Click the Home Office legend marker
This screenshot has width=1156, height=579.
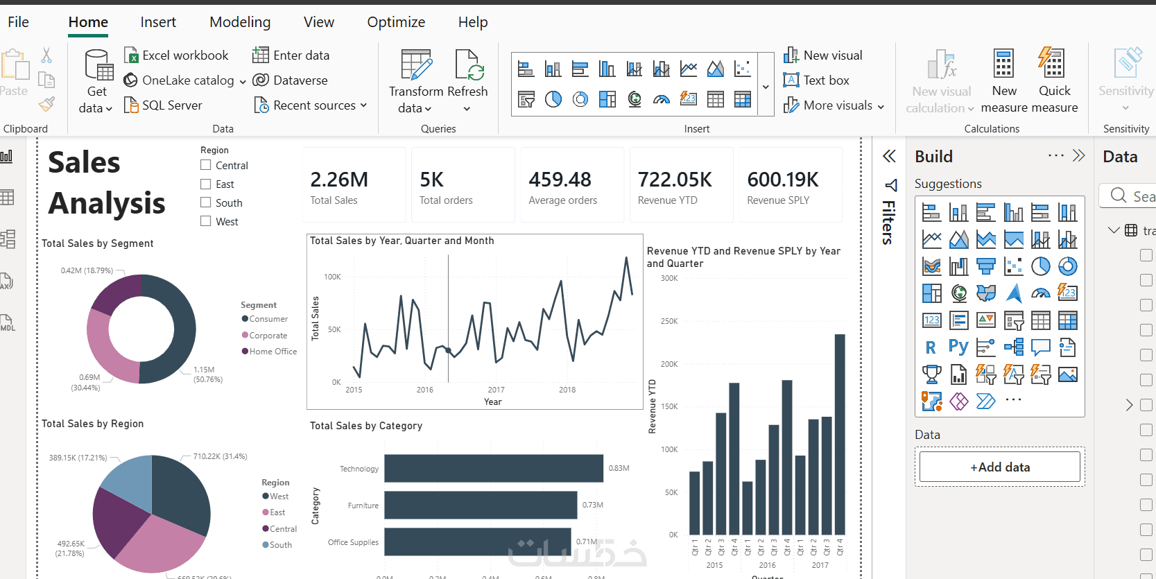tap(245, 351)
